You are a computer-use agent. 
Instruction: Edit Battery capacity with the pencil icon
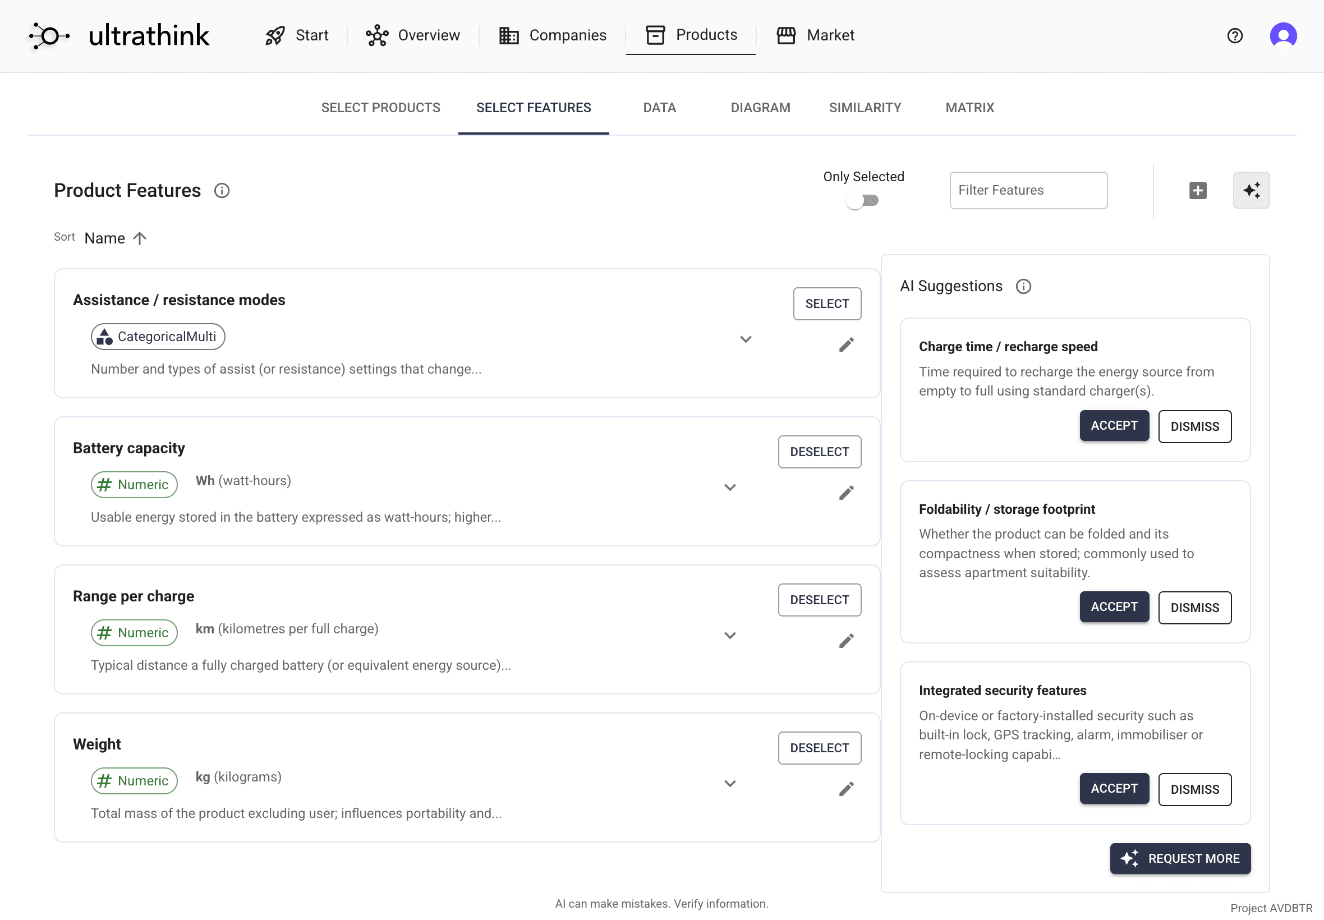pos(845,493)
